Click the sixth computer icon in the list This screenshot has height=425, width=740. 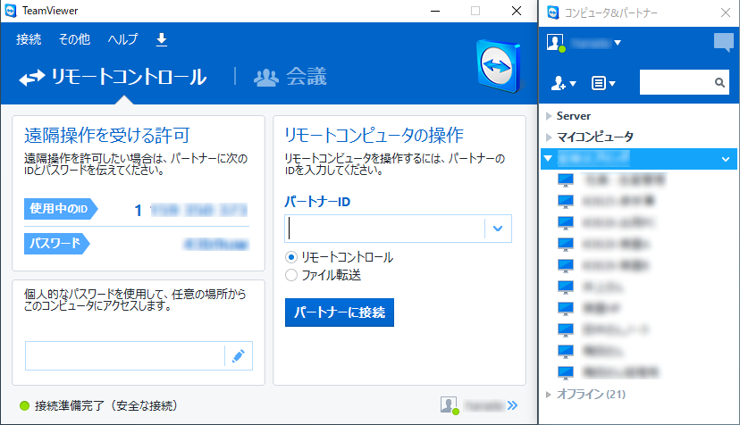point(566,287)
